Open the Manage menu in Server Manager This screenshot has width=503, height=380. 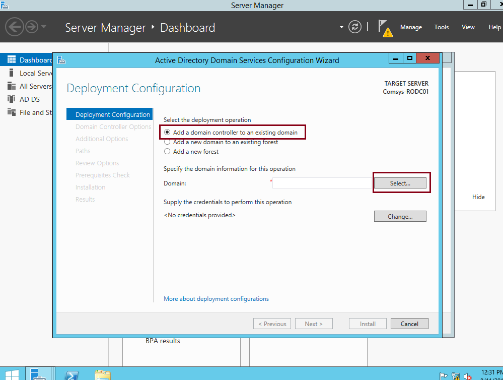tap(411, 27)
